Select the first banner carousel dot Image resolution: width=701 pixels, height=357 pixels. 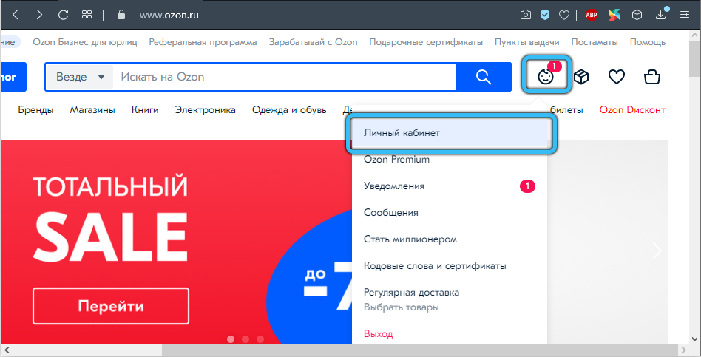[231, 339]
